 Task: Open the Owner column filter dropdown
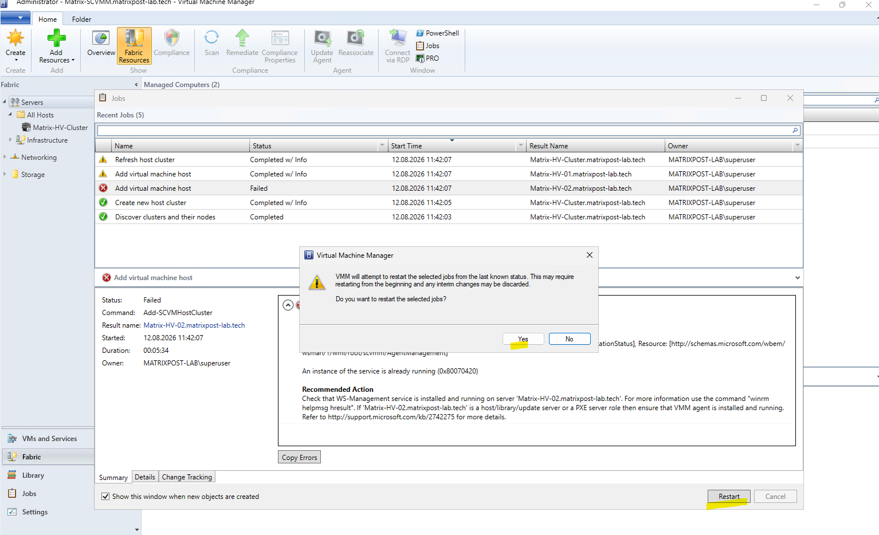coord(797,146)
